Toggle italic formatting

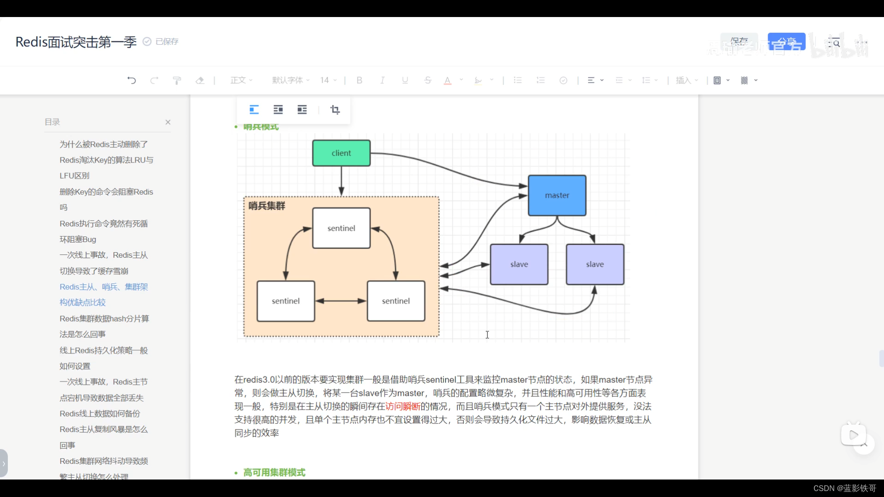pyautogui.click(x=382, y=81)
